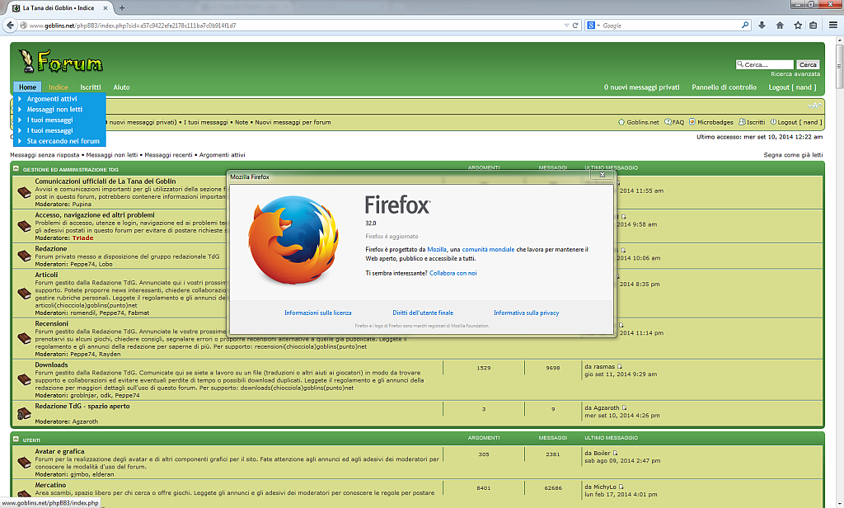Click the icon beside Redazione TdG - spazio aperto
Image resolution: width=844 pixels, height=508 pixels.
point(24,413)
